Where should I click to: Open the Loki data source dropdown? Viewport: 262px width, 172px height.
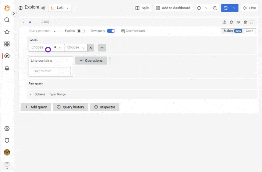(60, 8)
